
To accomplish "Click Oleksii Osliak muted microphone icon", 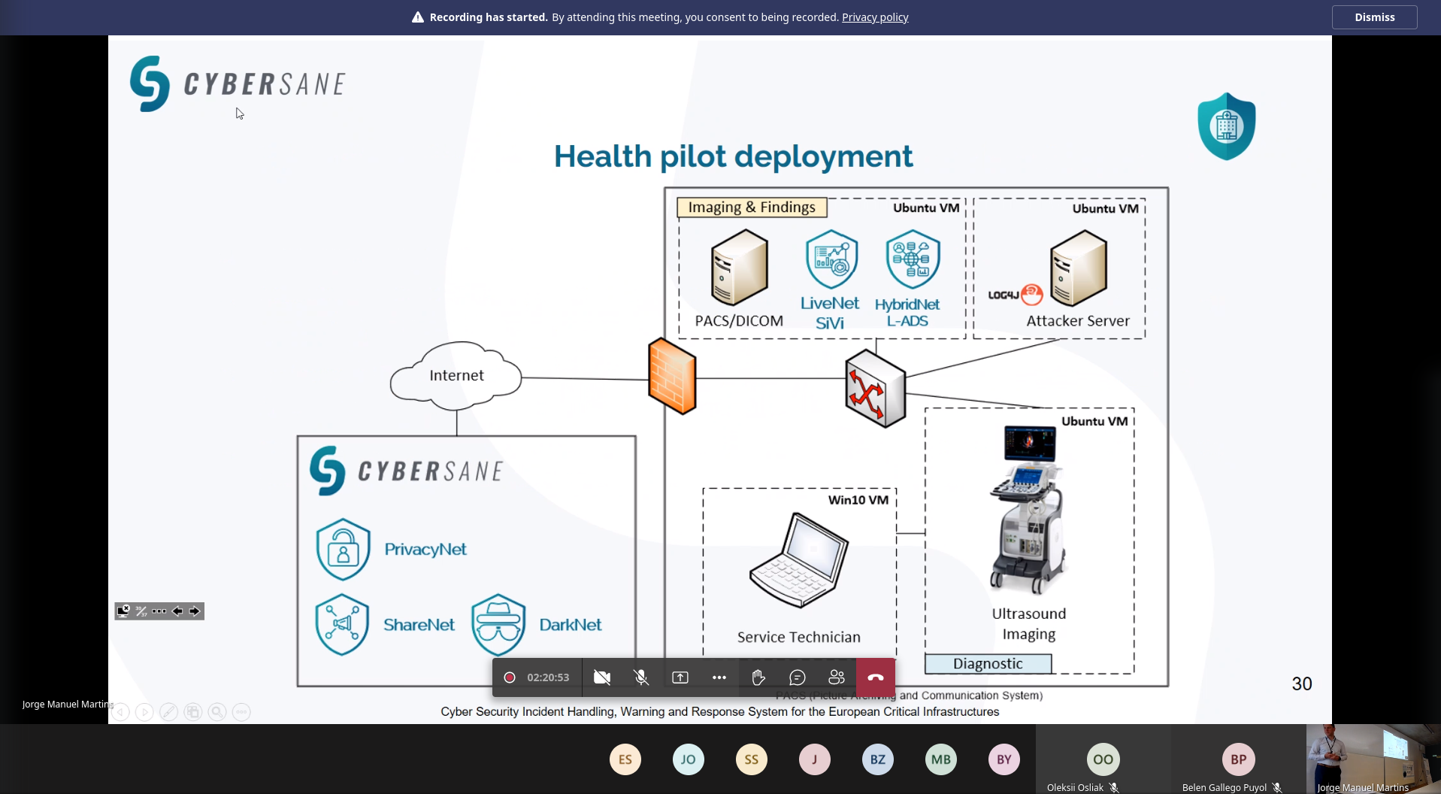I will tap(1114, 787).
